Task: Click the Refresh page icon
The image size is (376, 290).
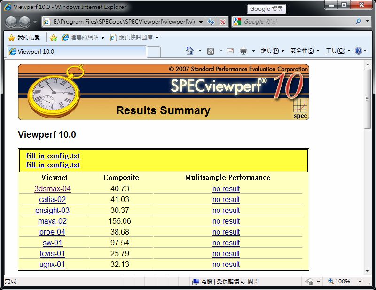Action: pos(211,22)
